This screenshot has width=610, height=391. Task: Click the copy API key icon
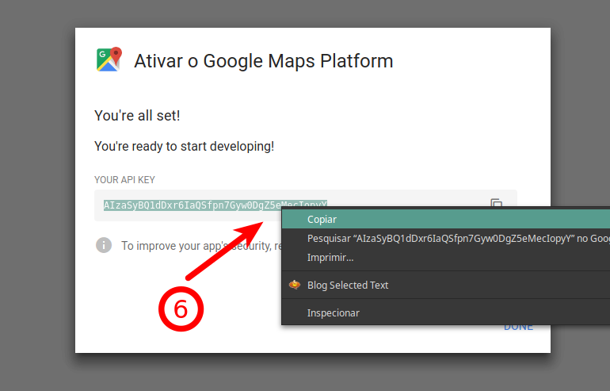pos(497,202)
